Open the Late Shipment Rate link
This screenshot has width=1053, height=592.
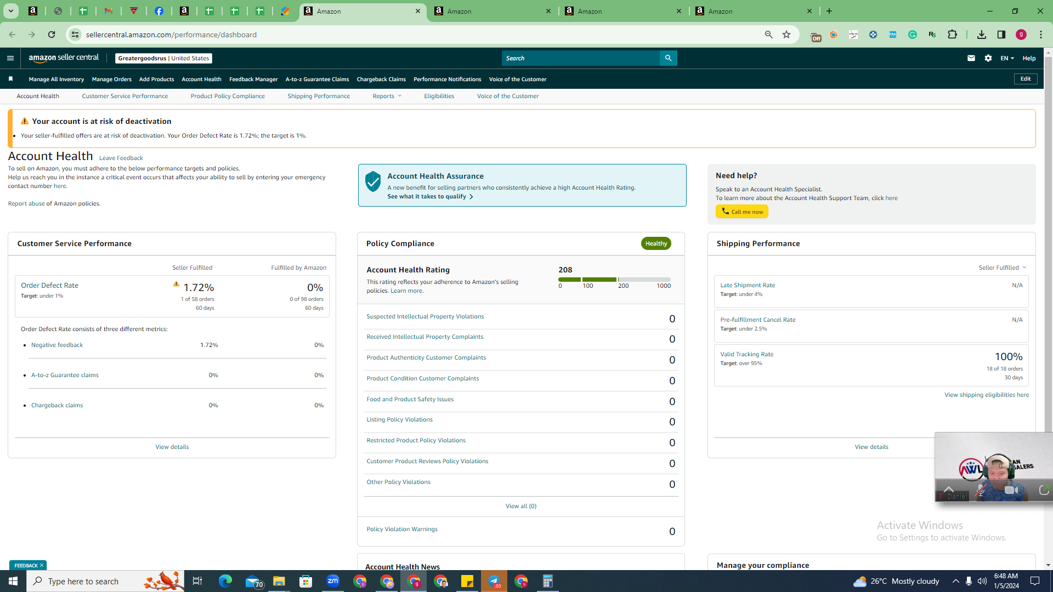tap(748, 285)
